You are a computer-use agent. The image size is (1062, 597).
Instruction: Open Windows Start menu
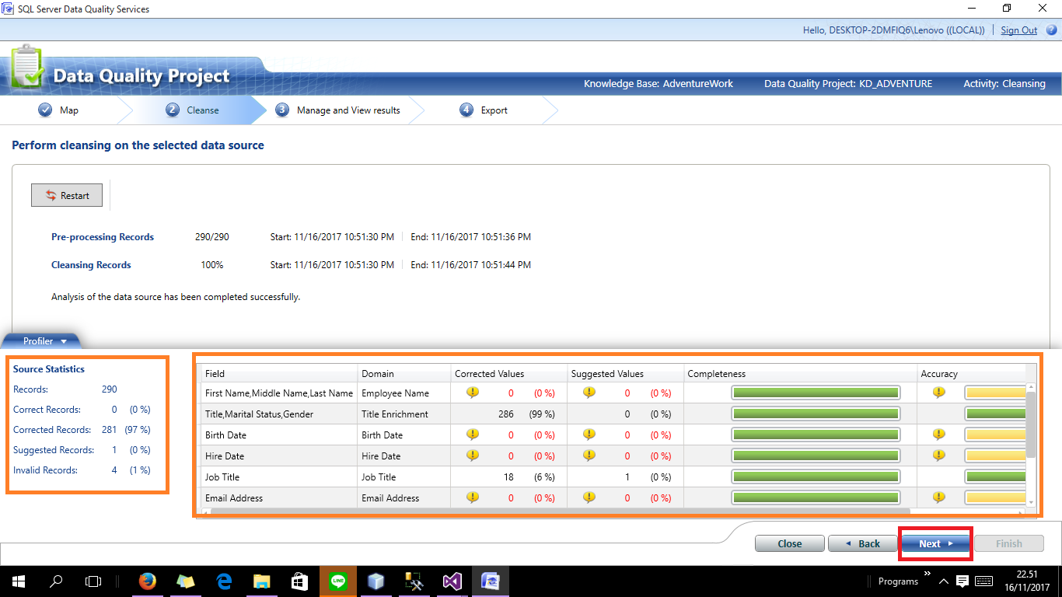[x=19, y=581]
